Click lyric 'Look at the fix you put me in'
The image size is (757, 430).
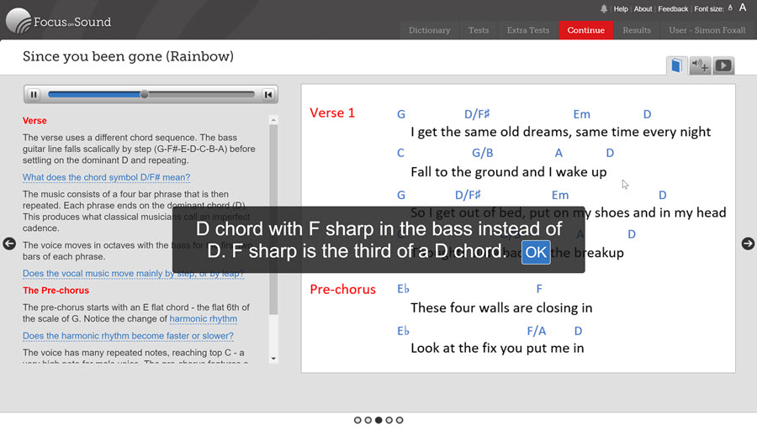click(x=497, y=348)
